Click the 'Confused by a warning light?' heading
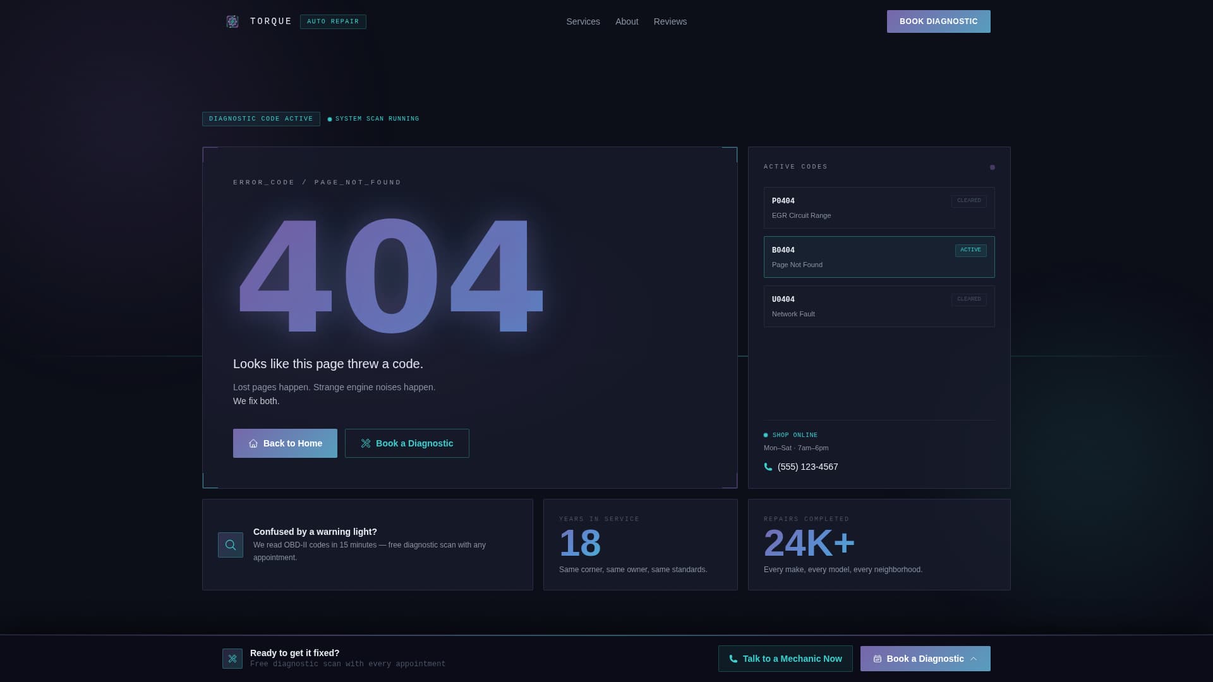 [x=315, y=532]
